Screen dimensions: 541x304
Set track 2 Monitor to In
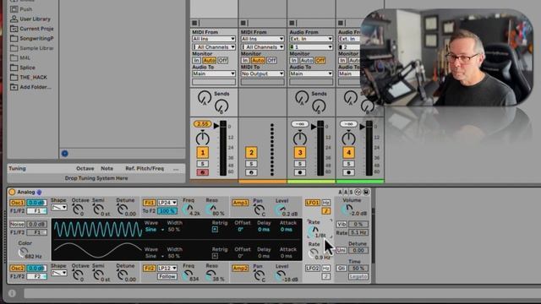244,60
